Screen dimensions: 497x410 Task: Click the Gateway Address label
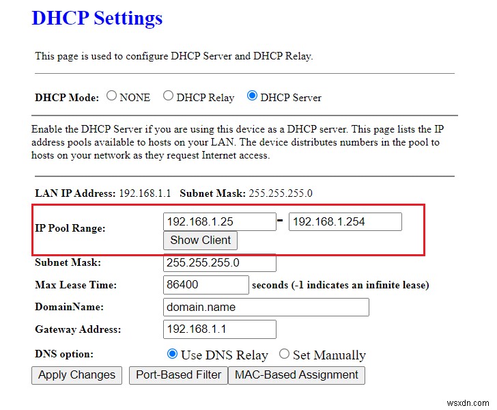(x=78, y=329)
